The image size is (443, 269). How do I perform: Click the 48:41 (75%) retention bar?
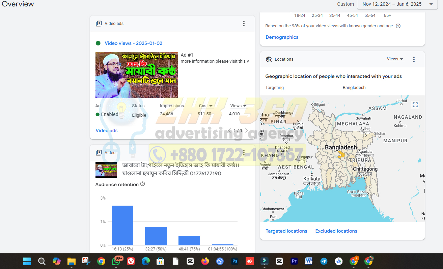coord(189,240)
